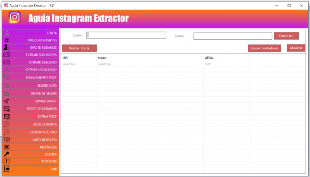Image resolution: width=310 pixels, height=177 pixels.
Task: Open EXTRAIR LOCALIZAÇÃO section
Action: pos(31,70)
